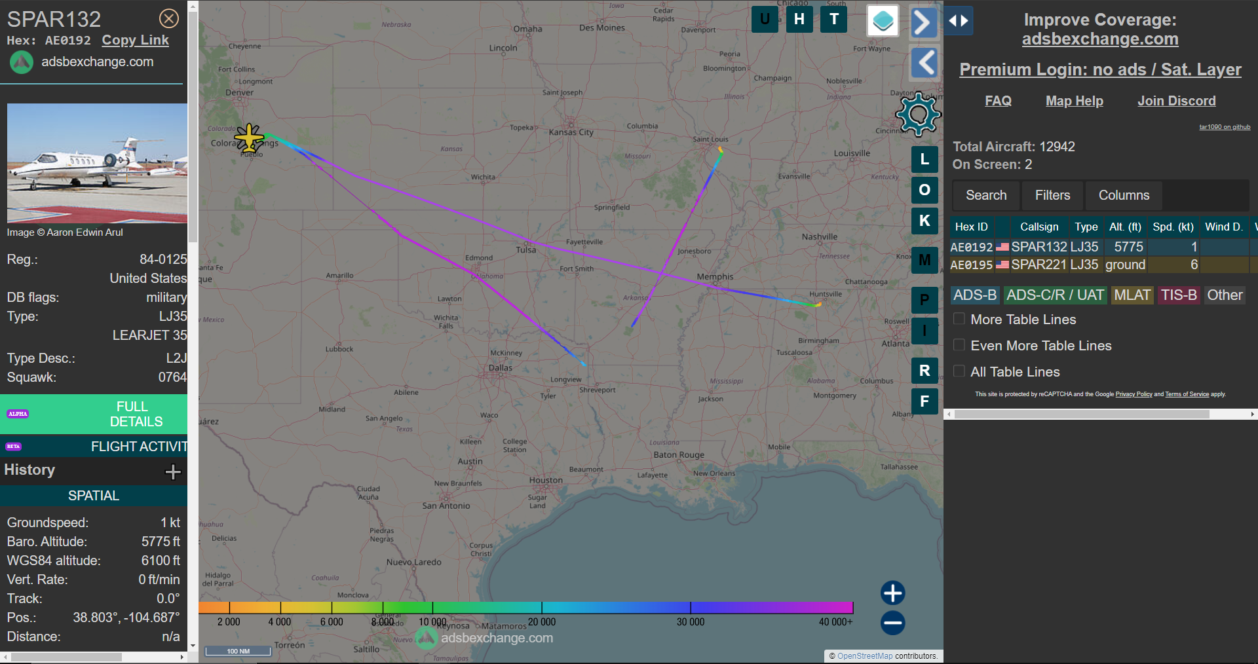Image resolution: width=1258 pixels, height=664 pixels.
Task: Select the SPATIAL section header
Action: (94, 496)
